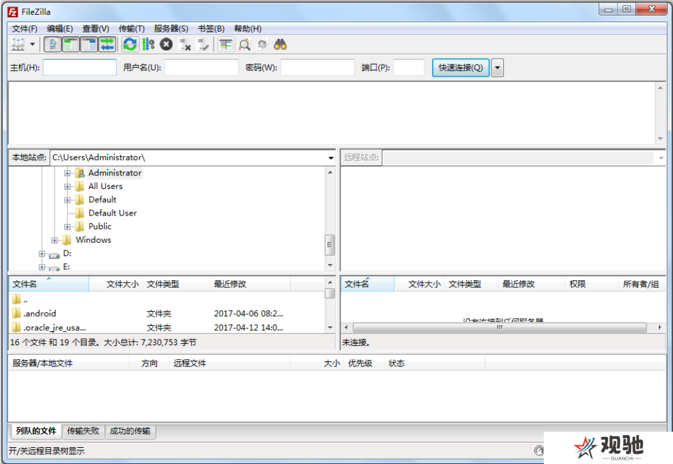Toggle directory comparison icon
The width and height of the screenshot is (673, 464).
point(244,44)
